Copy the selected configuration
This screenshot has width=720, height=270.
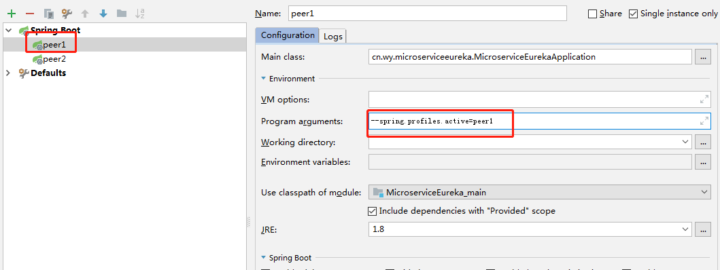pyautogui.click(x=49, y=14)
